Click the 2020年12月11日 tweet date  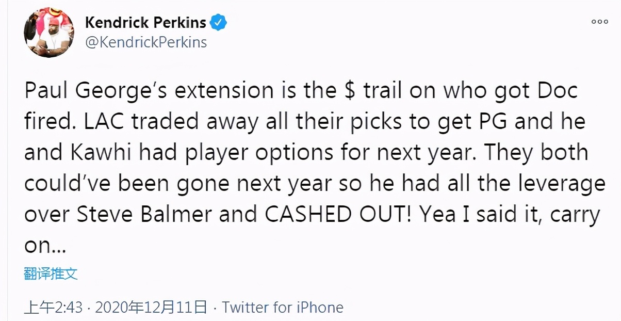[151, 308]
